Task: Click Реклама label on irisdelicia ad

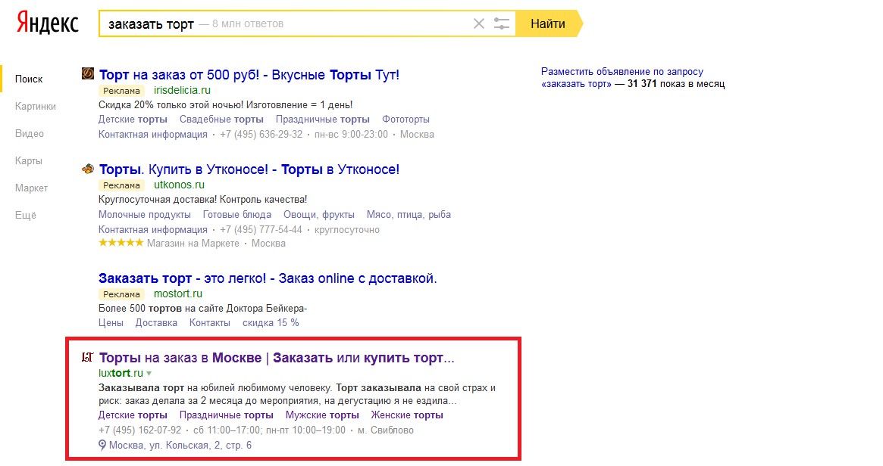Action: tap(121, 91)
